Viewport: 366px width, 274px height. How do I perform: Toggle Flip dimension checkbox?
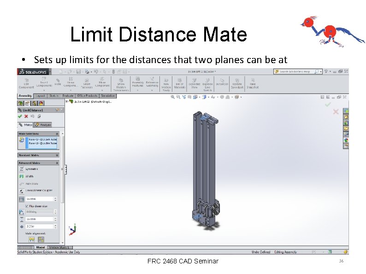coord(27,206)
